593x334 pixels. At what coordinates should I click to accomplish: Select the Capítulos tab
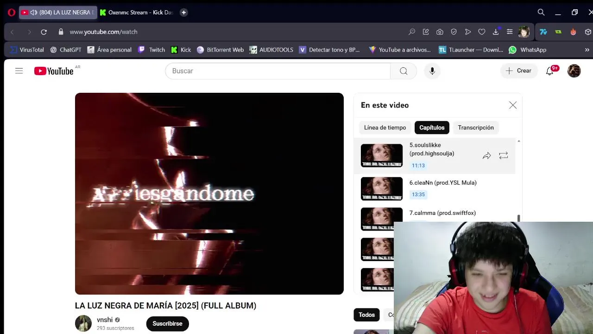432,128
